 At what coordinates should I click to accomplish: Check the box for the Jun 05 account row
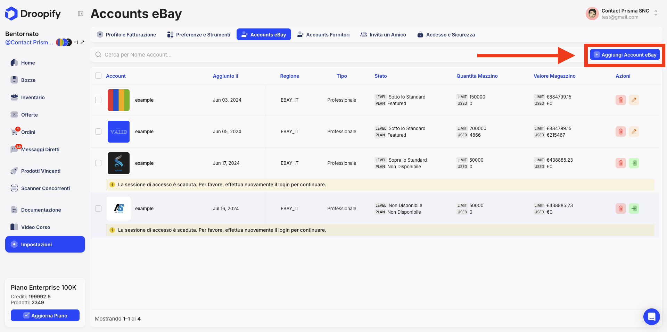98,131
